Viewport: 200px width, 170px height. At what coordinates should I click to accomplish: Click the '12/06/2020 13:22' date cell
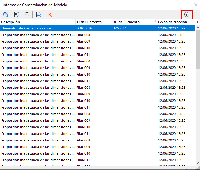pyautogui.click(x=172, y=28)
